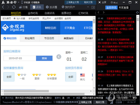140x105 pixels.
Task: Open the 行情 quotes section
Action: tap(23, 7)
